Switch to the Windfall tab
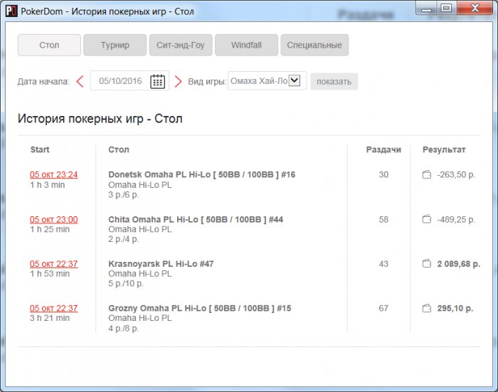 [246, 45]
